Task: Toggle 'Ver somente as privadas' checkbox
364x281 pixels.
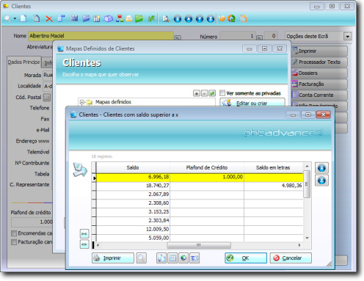Action: 222,93
